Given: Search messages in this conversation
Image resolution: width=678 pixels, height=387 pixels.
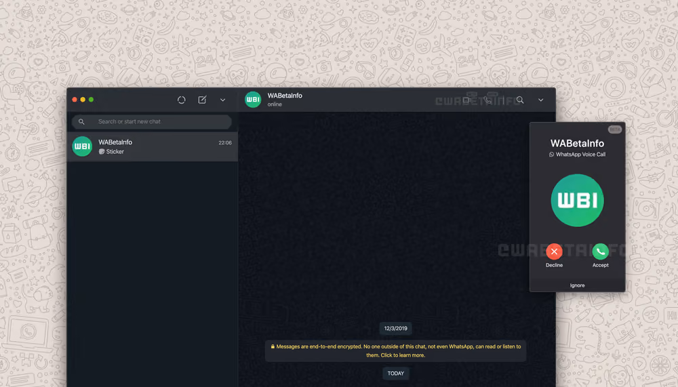Looking at the screenshot, I should (520, 100).
